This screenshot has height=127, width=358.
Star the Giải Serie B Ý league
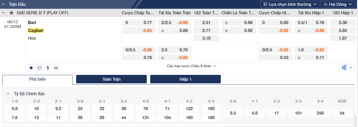click(x=11, y=13)
